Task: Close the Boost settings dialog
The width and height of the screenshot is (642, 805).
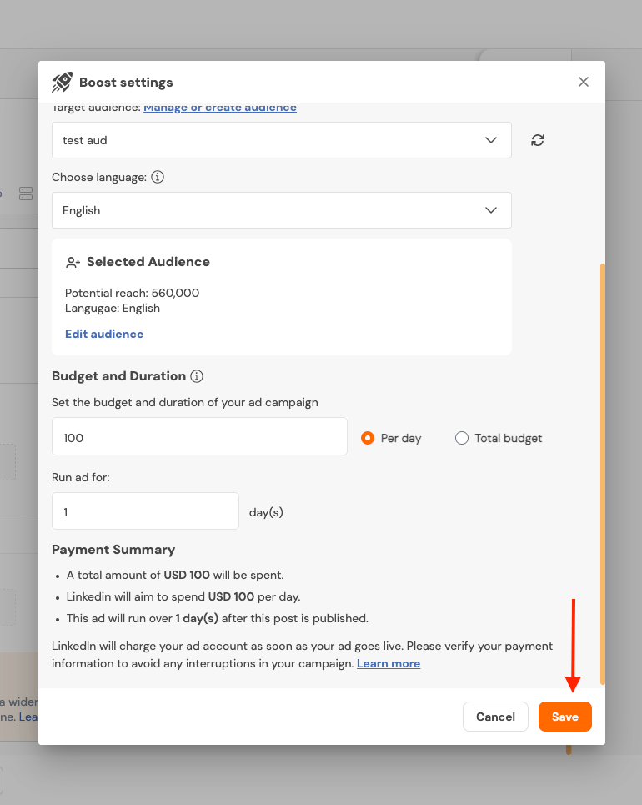Action: [x=583, y=82]
